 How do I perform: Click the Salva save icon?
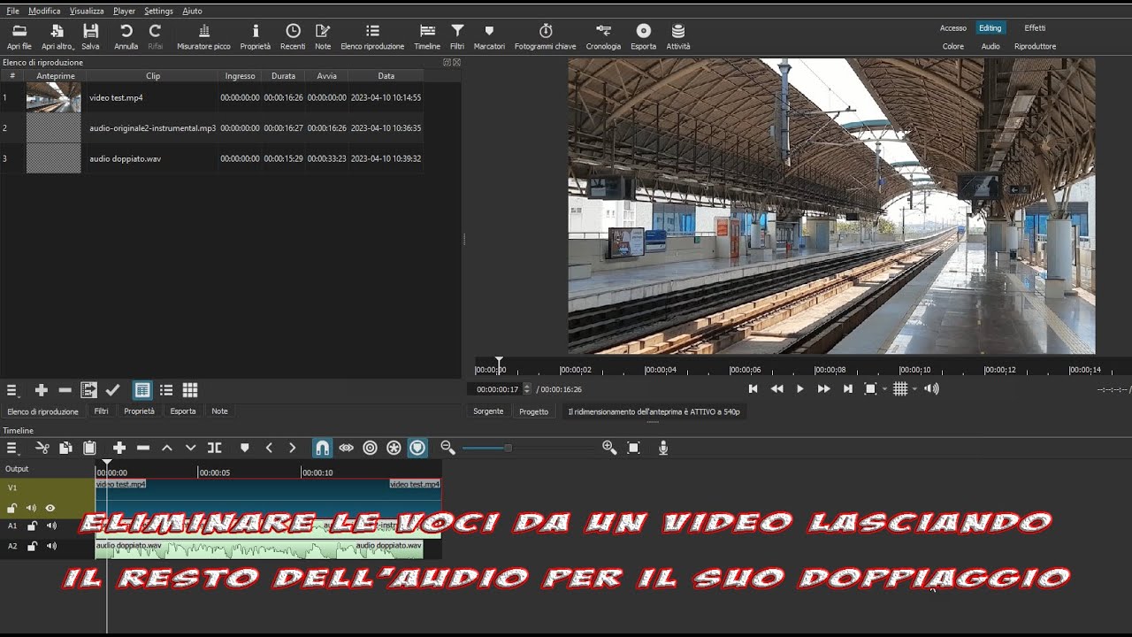point(90,37)
